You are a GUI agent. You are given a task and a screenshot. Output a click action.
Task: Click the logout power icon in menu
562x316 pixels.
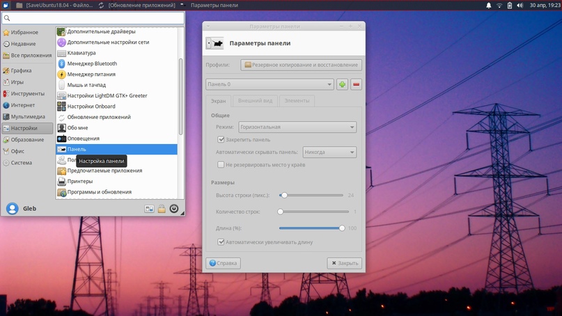pyautogui.click(x=174, y=209)
